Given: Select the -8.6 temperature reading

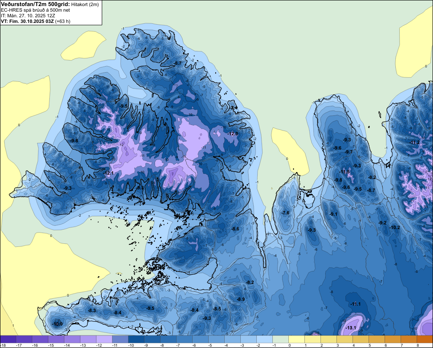Looking at the screenshot, I should click(x=235, y=229).
